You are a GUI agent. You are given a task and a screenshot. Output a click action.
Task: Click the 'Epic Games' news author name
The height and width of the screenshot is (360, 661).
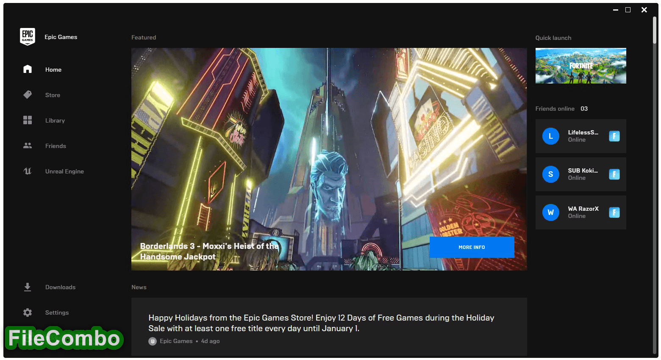point(176,341)
